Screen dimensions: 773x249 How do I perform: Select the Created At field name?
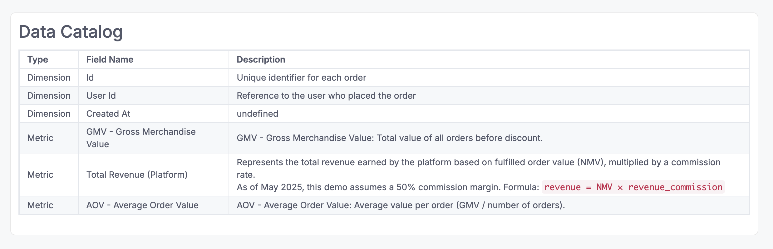click(x=108, y=114)
